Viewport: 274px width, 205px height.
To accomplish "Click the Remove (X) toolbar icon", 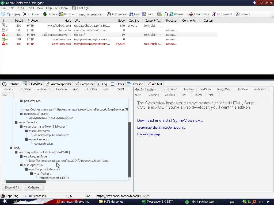I will pyautogui.click(x=25, y=14).
